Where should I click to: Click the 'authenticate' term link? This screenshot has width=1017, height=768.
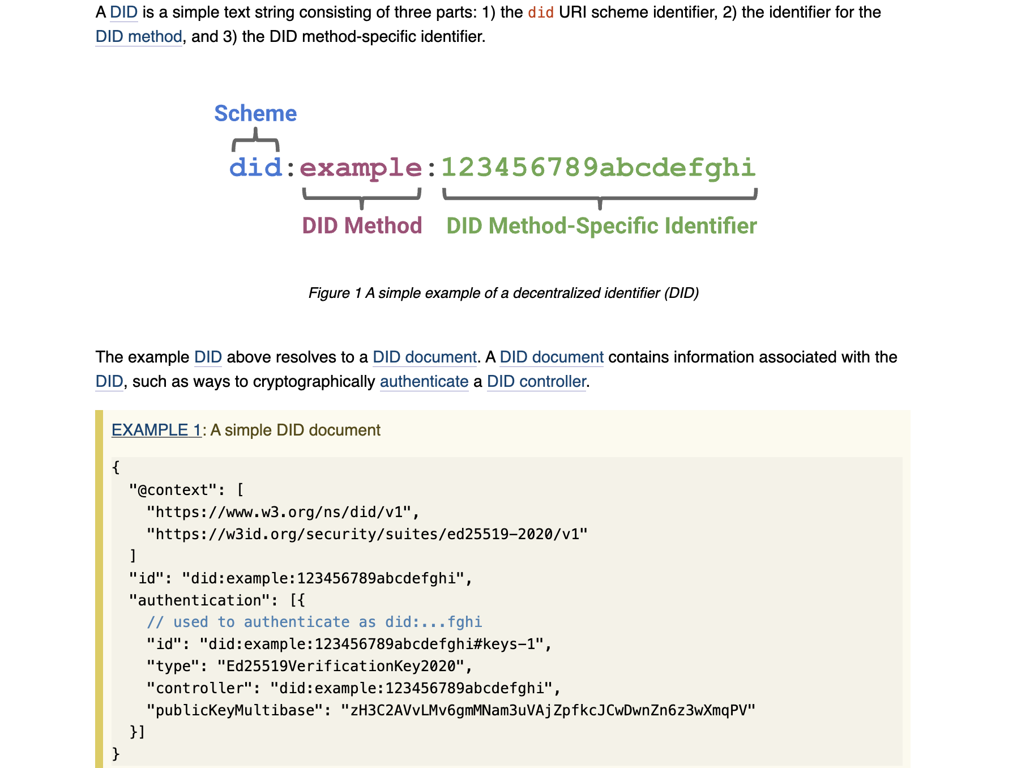[424, 382]
